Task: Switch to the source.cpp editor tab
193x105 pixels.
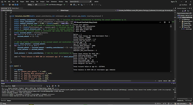Action: (x=4, y=8)
